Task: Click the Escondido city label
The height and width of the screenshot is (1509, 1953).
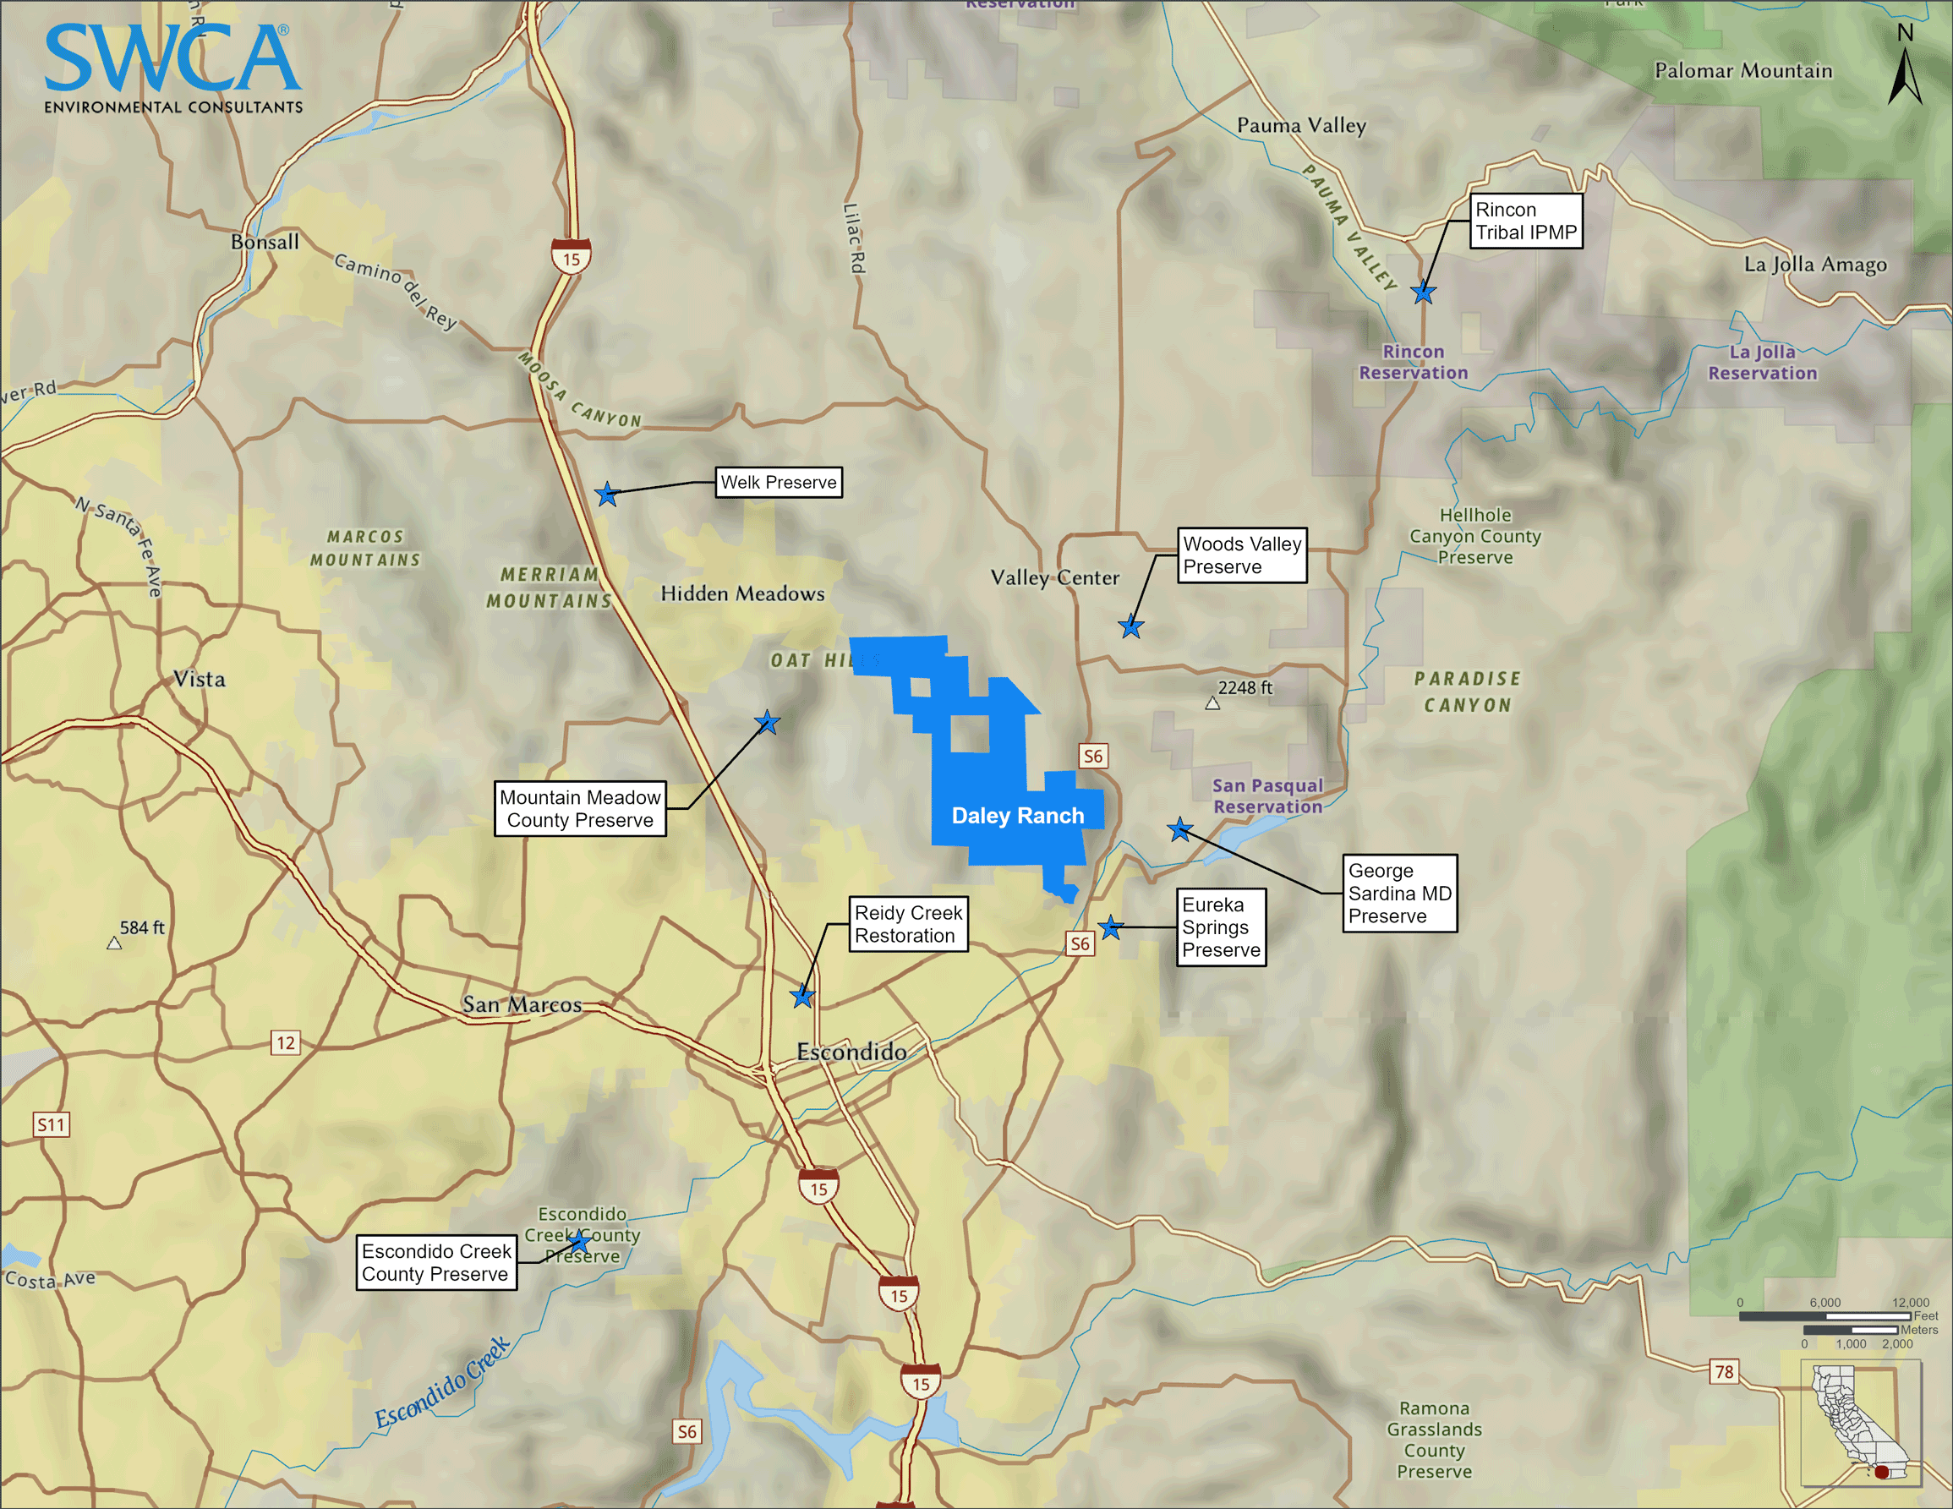Action: [851, 1052]
